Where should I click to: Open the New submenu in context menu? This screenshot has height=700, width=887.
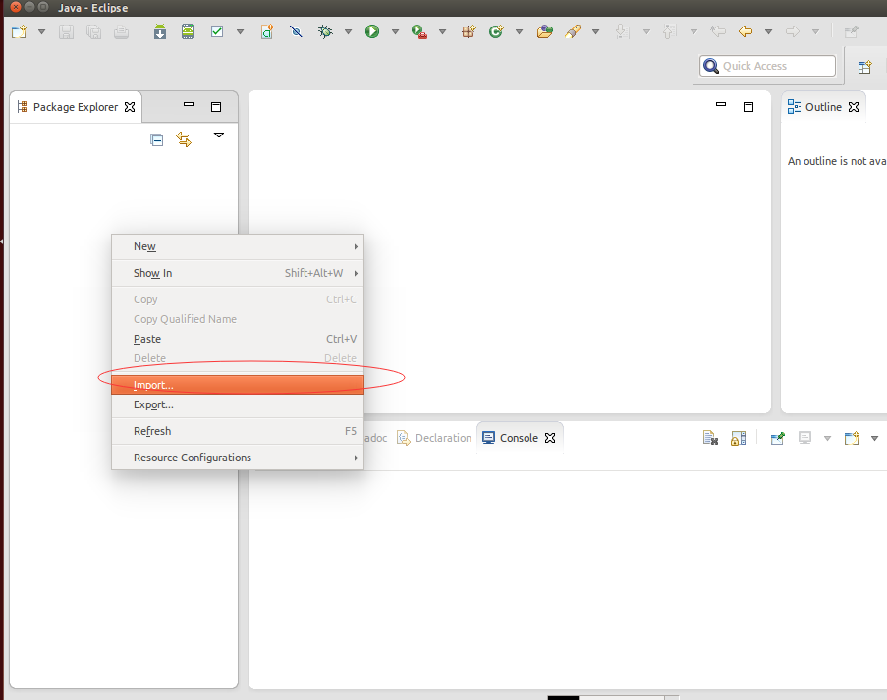[238, 246]
